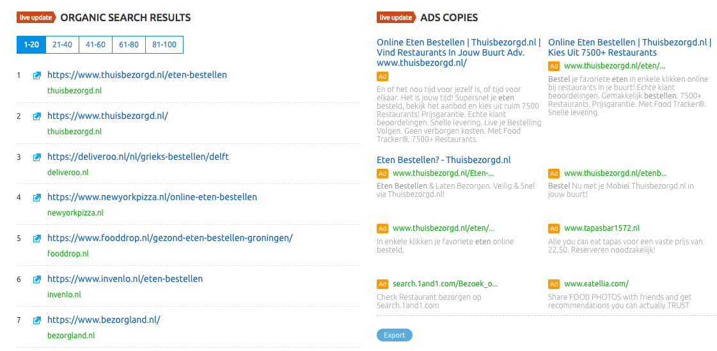Click external link icon for invenlo result
Viewport: 717px width, 351px height.
pos(37,279)
